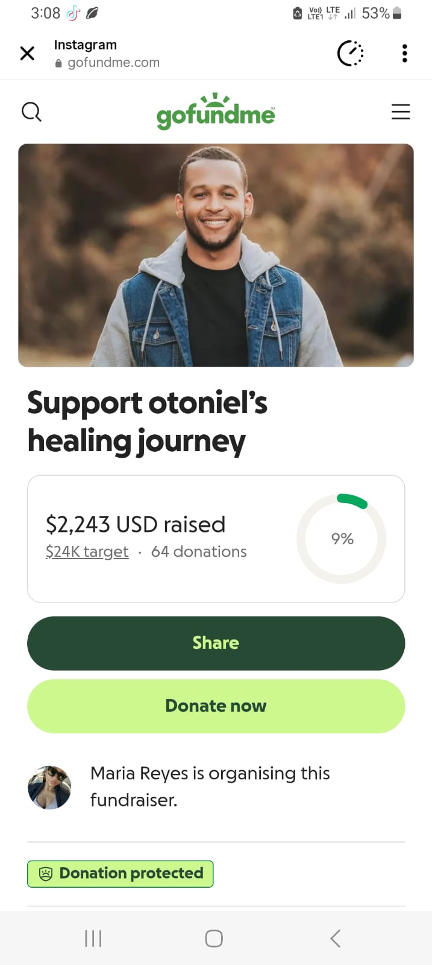Open the hamburger navigation menu
432x965 pixels.
400,112
